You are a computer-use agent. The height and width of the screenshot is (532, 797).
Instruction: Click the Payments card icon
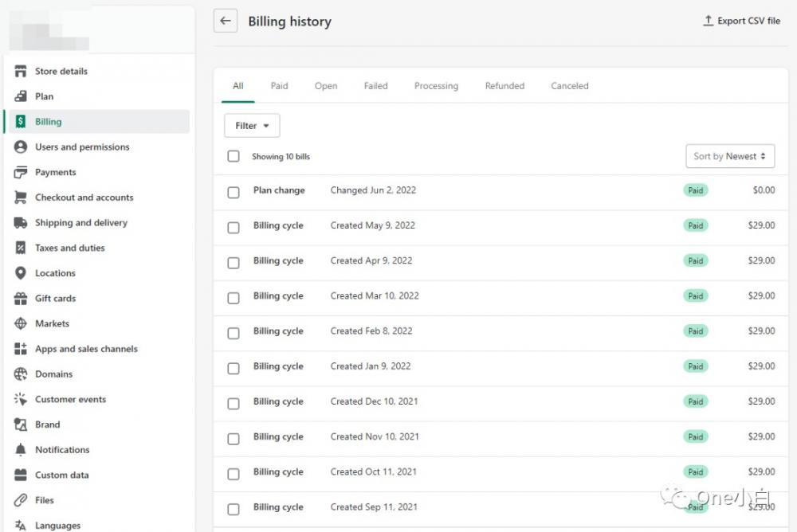click(21, 172)
